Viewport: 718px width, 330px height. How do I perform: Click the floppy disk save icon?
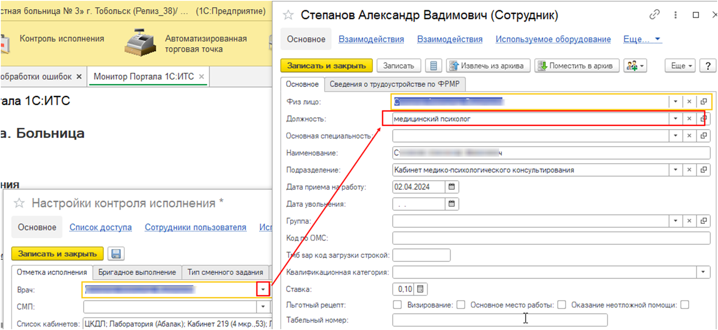tap(116, 254)
